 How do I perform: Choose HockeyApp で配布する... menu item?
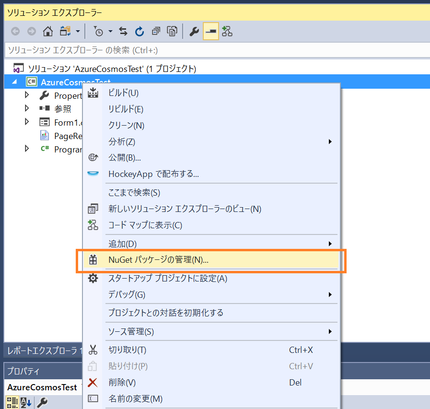pos(211,174)
